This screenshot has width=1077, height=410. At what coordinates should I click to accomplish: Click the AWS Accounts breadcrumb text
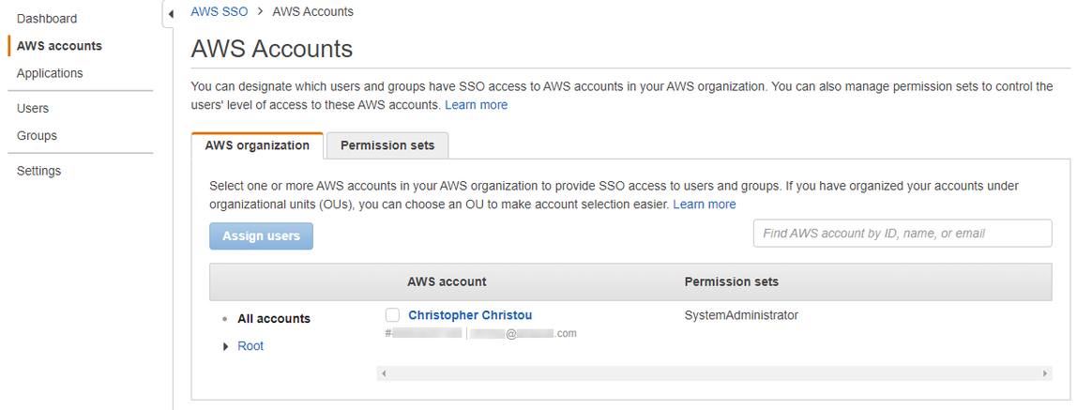(x=313, y=11)
